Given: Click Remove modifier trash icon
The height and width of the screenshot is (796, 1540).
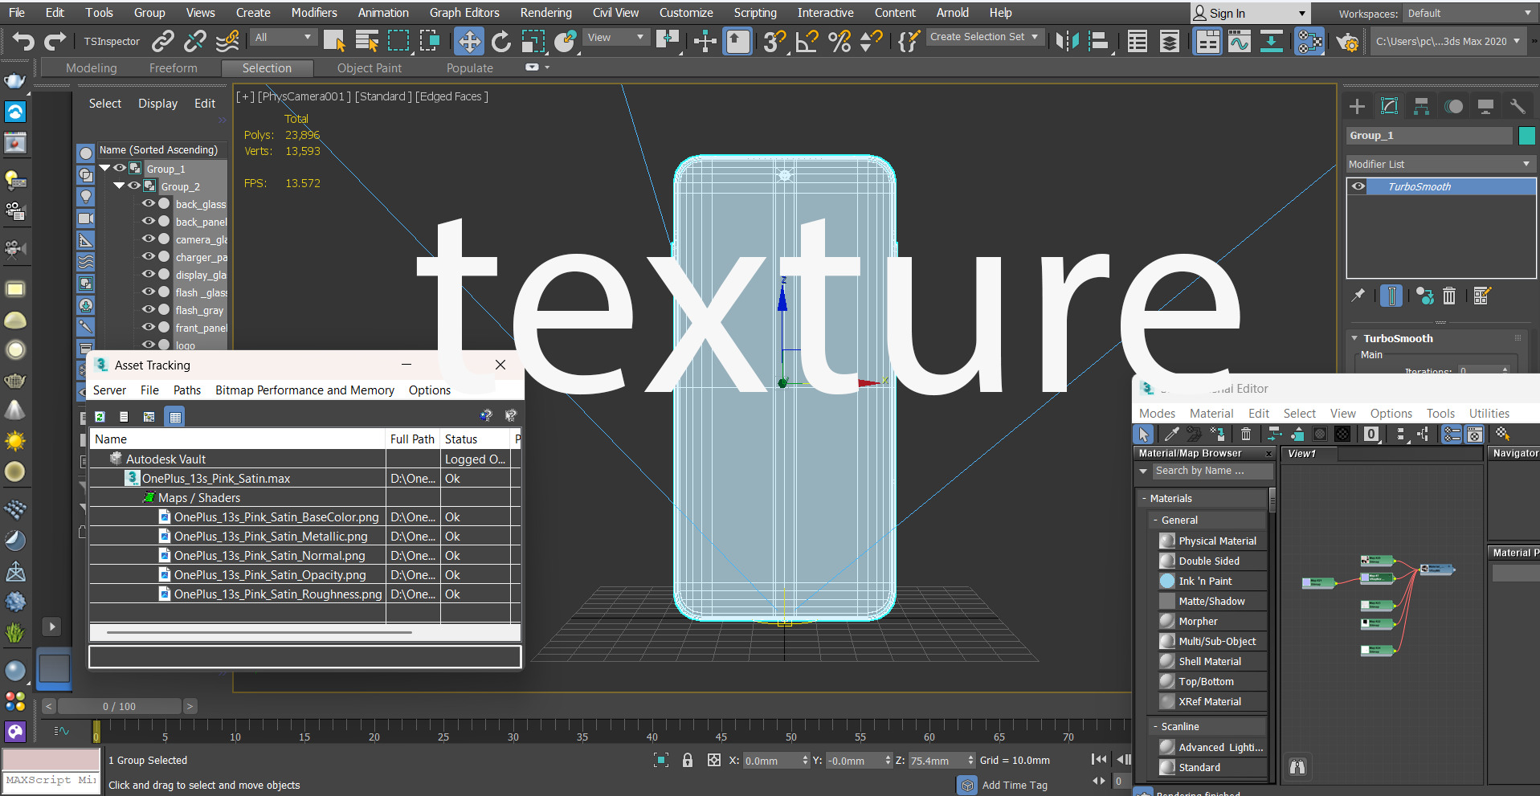Looking at the screenshot, I should [x=1449, y=296].
